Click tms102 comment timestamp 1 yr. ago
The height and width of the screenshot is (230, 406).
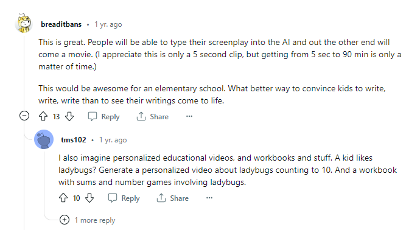(x=113, y=140)
